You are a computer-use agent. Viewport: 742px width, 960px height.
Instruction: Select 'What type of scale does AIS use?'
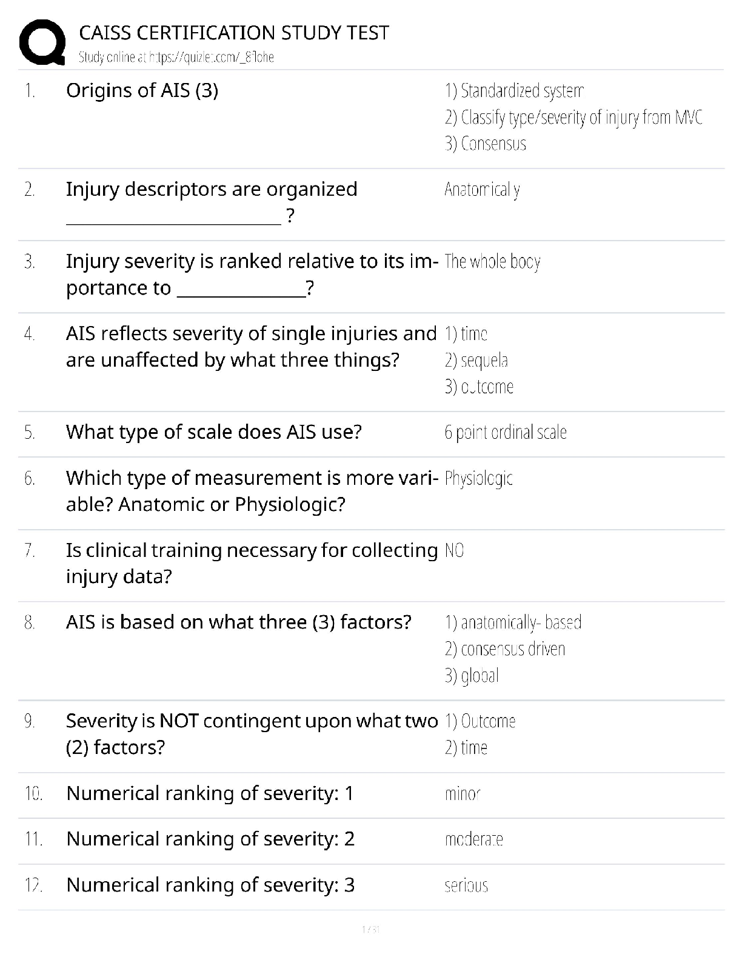(213, 432)
